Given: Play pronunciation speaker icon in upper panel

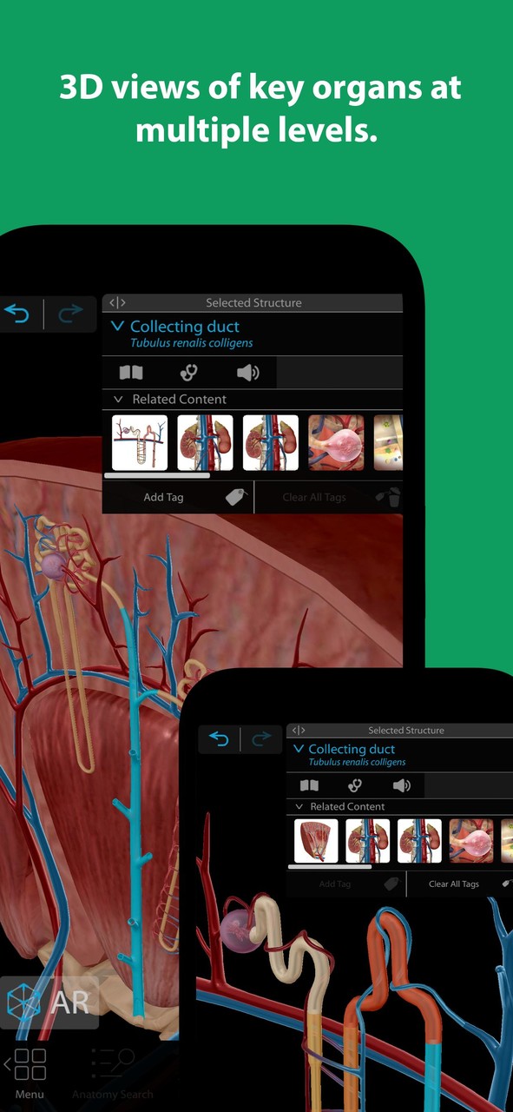Looking at the screenshot, I should (x=248, y=373).
